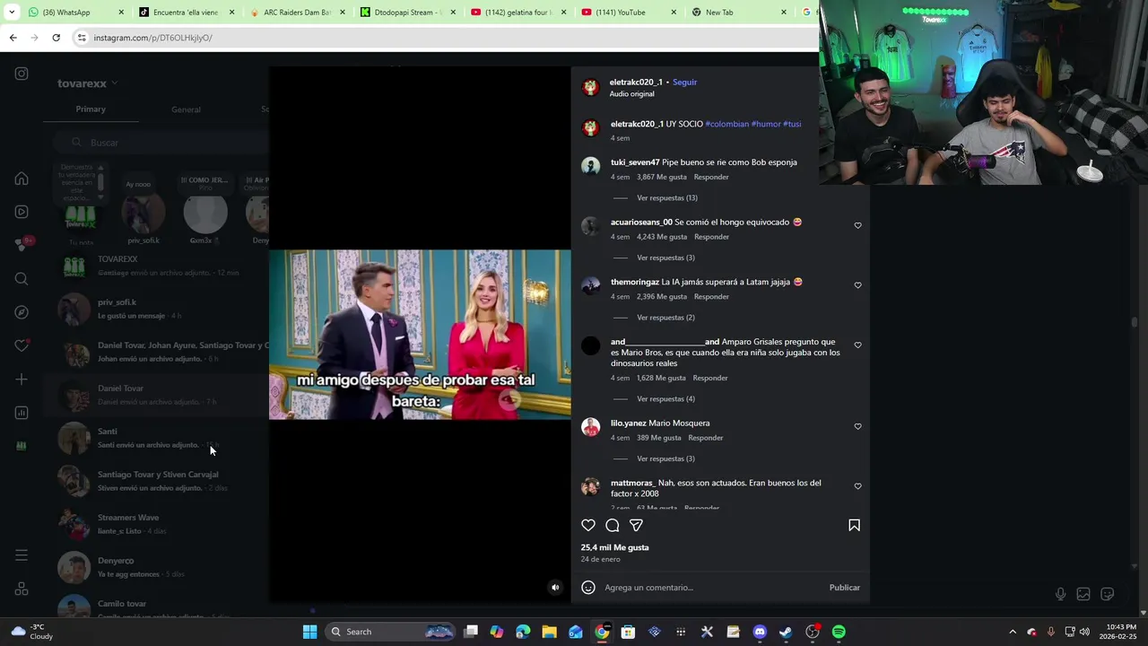Show hidden system tray icons chevron
This screenshot has height=646, width=1148.
pyautogui.click(x=1013, y=632)
